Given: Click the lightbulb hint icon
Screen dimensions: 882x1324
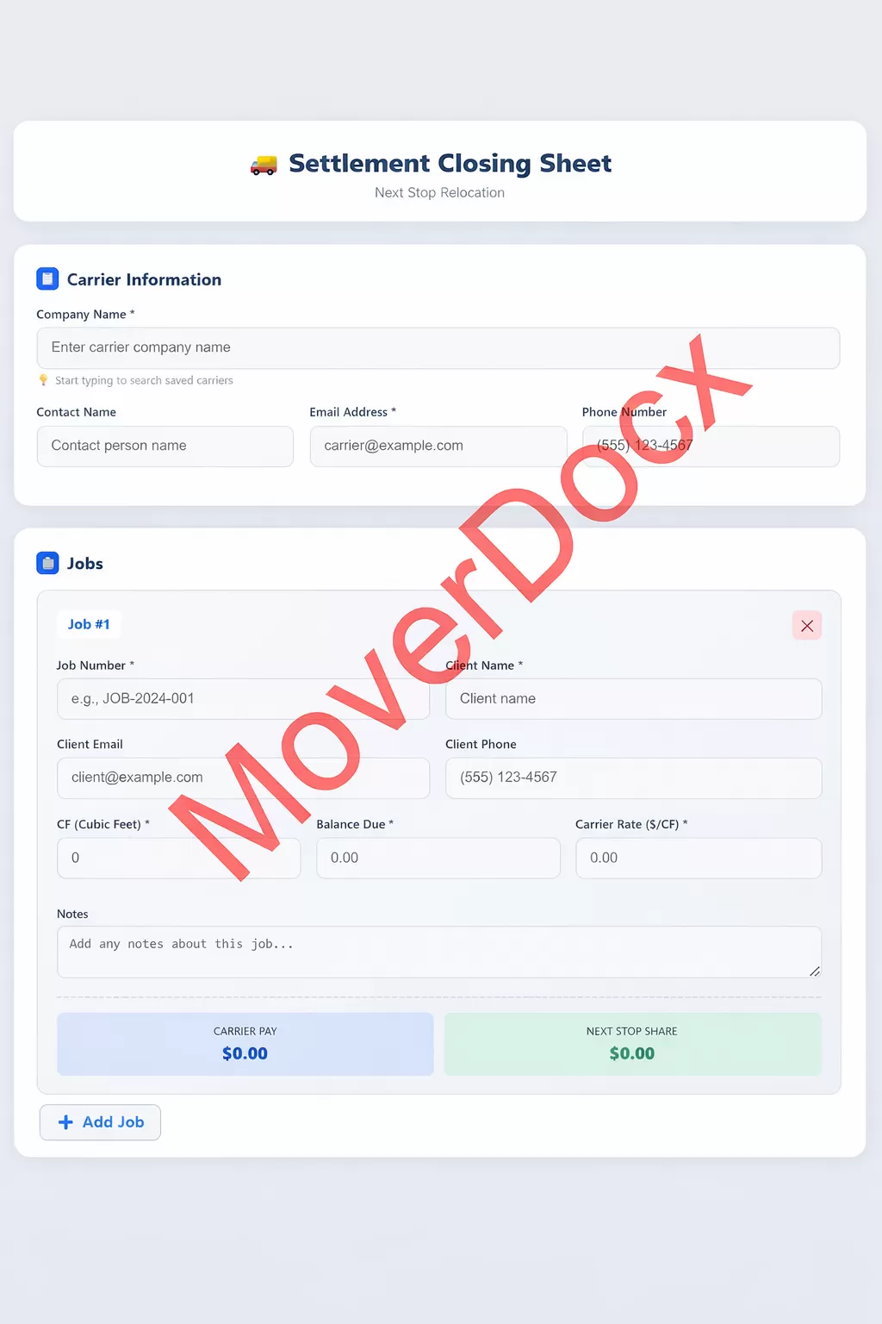Looking at the screenshot, I should [43, 380].
